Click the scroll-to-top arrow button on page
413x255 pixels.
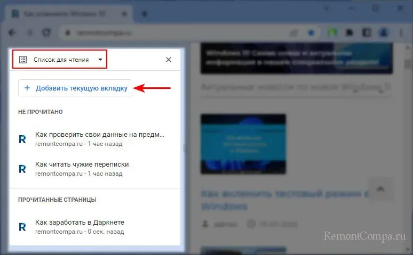click(x=380, y=188)
